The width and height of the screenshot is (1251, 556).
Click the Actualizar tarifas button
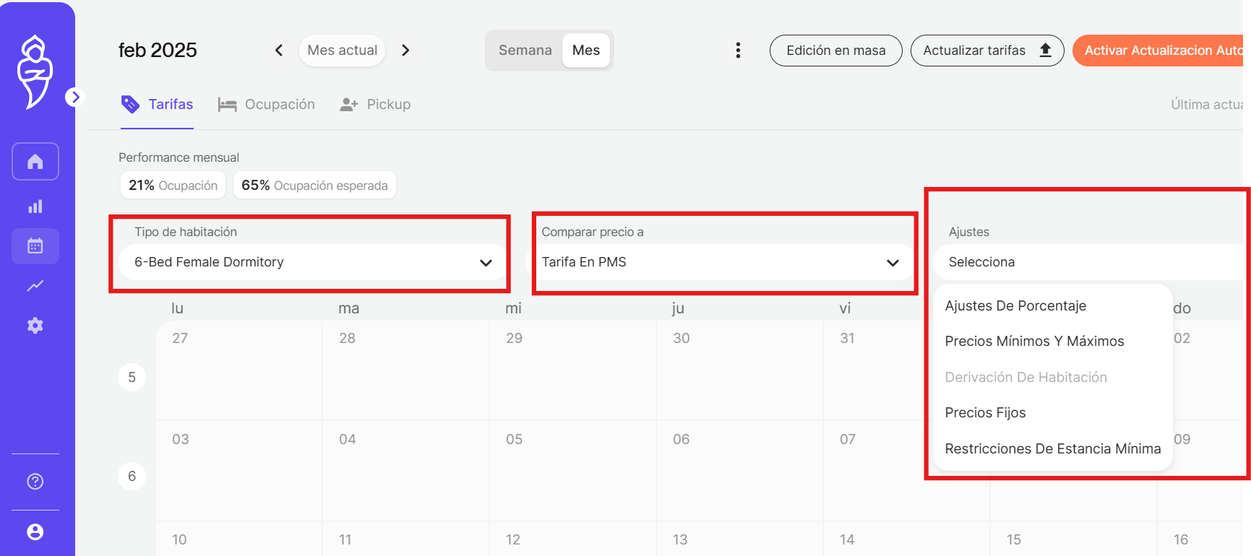(x=987, y=51)
